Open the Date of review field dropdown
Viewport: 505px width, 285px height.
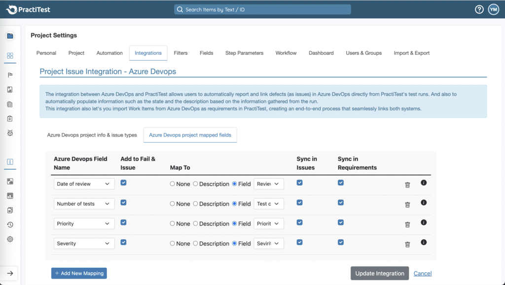coord(84,183)
